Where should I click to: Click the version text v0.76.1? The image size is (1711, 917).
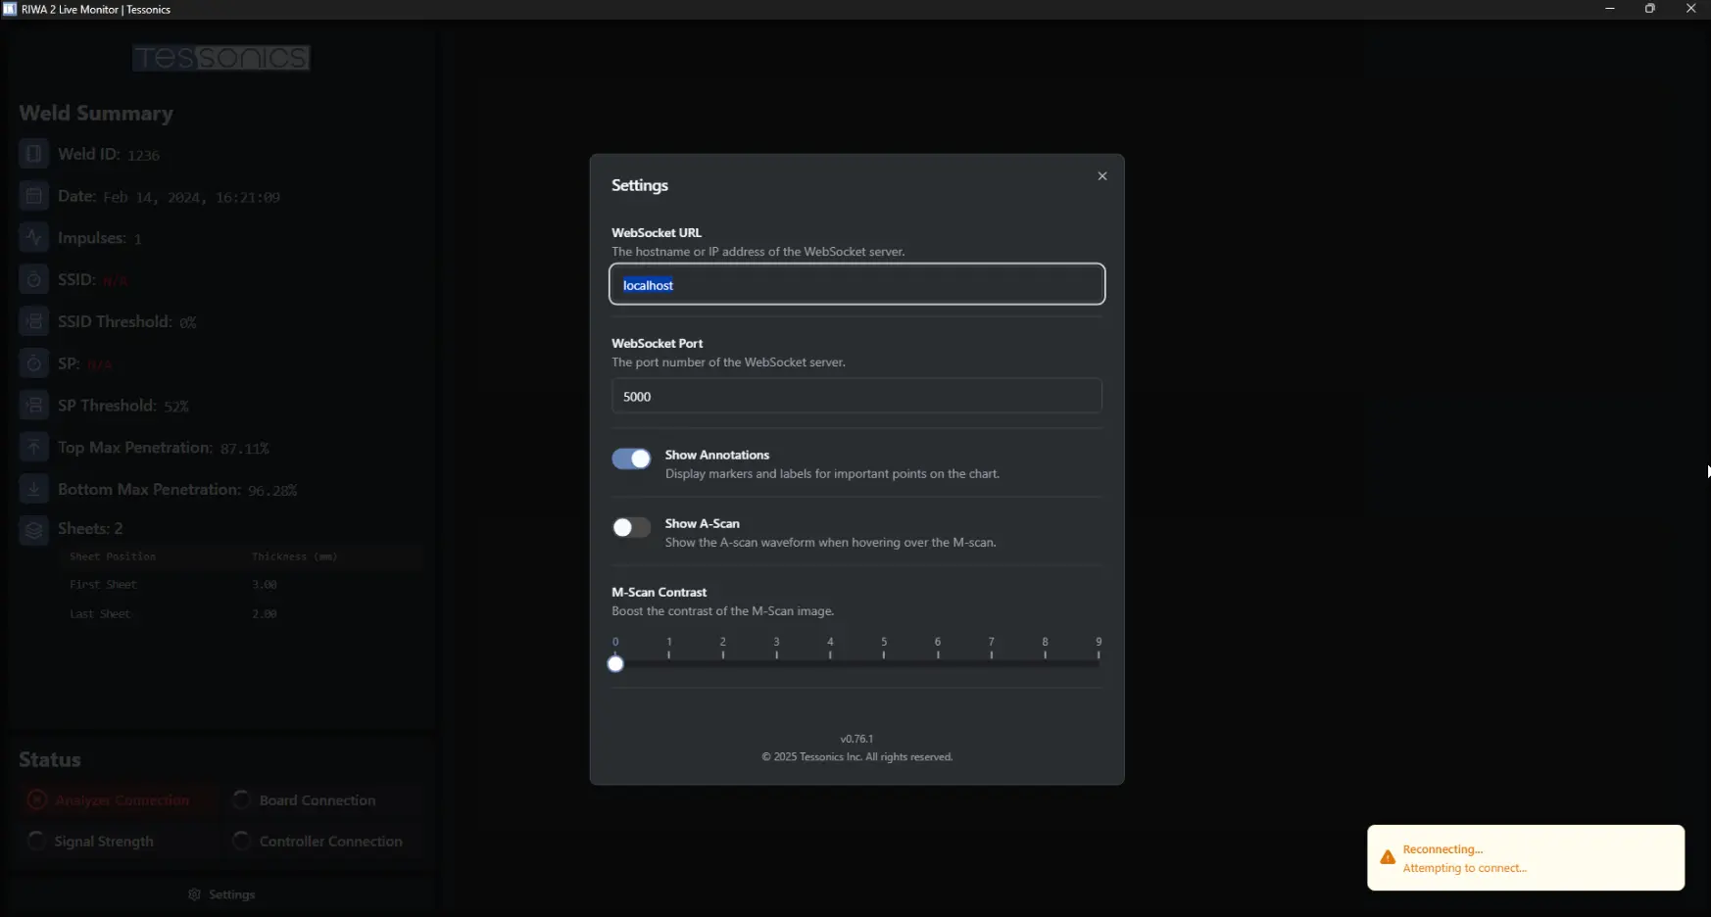click(856, 739)
